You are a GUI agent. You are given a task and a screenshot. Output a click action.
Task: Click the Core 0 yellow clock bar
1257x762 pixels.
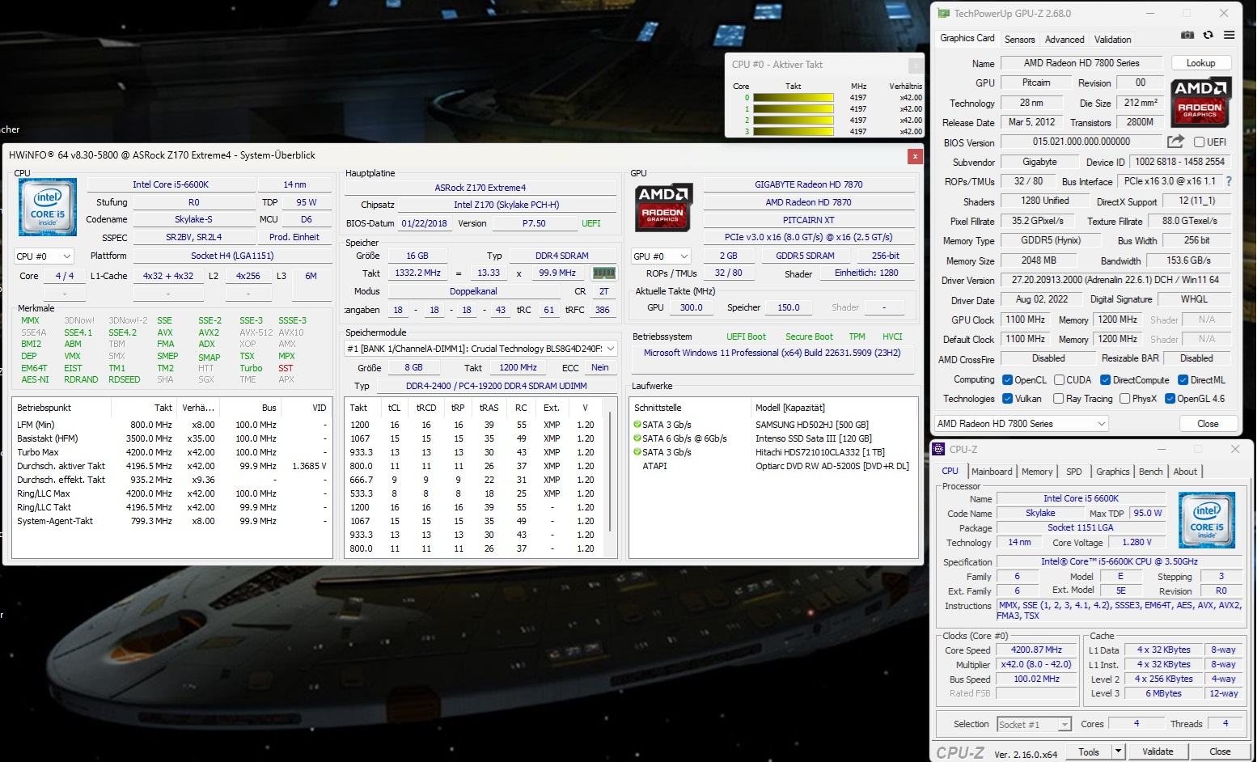click(794, 98)
